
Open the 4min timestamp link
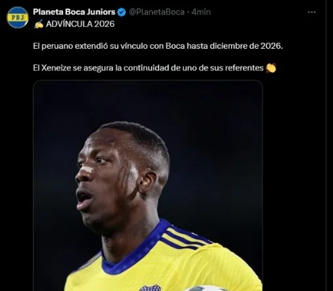coord(201,12)
